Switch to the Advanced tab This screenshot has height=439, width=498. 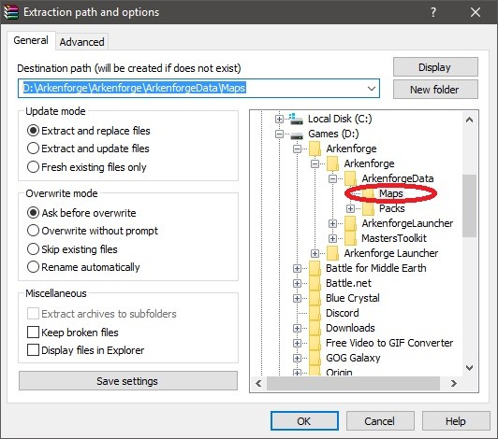(x=82, y=42)
